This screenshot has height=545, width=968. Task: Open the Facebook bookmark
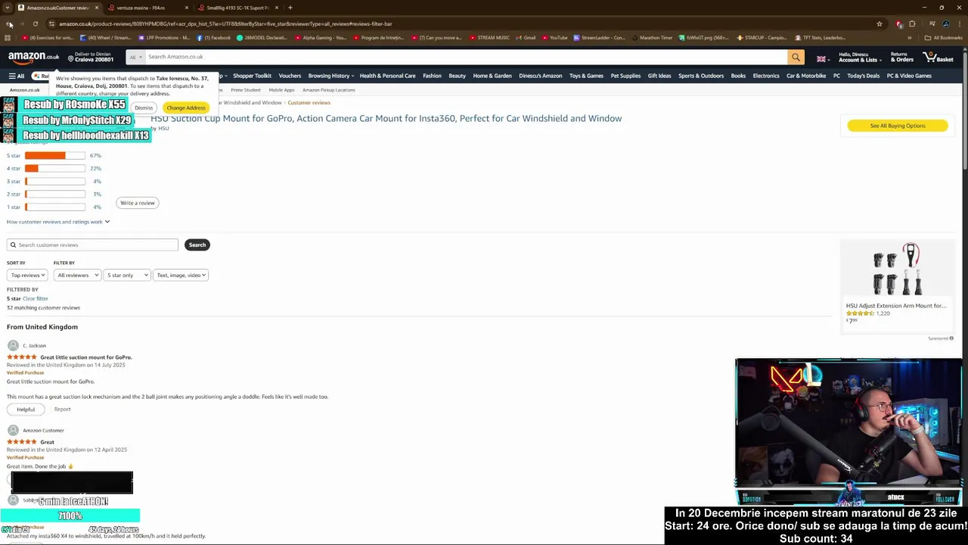coord(213,38)
